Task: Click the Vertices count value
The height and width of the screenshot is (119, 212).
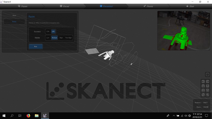Action: 205,103
